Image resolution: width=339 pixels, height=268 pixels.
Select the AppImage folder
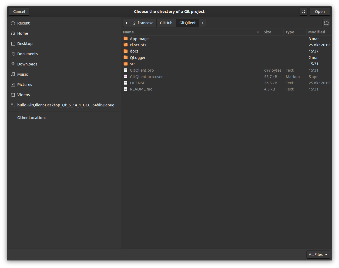(139, 39)
